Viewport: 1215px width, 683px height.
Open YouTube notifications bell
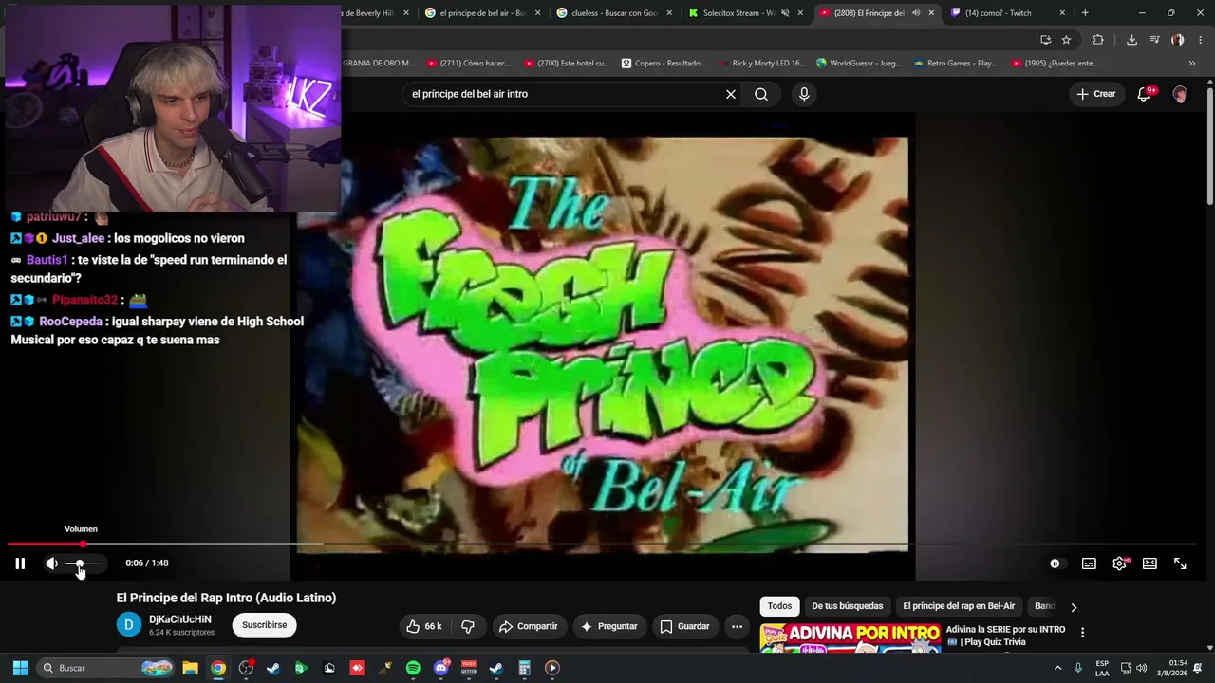(1144, 94)
